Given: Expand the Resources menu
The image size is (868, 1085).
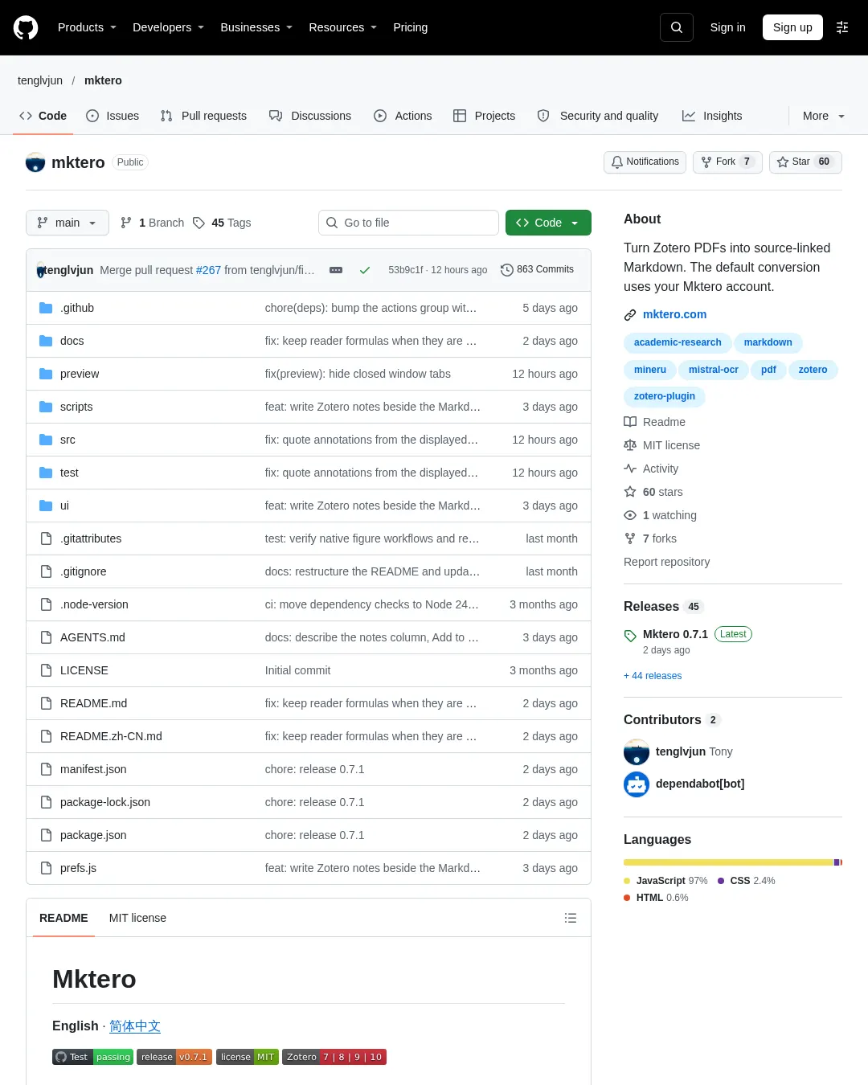Looking at the screenshot, I should (342, 27).
